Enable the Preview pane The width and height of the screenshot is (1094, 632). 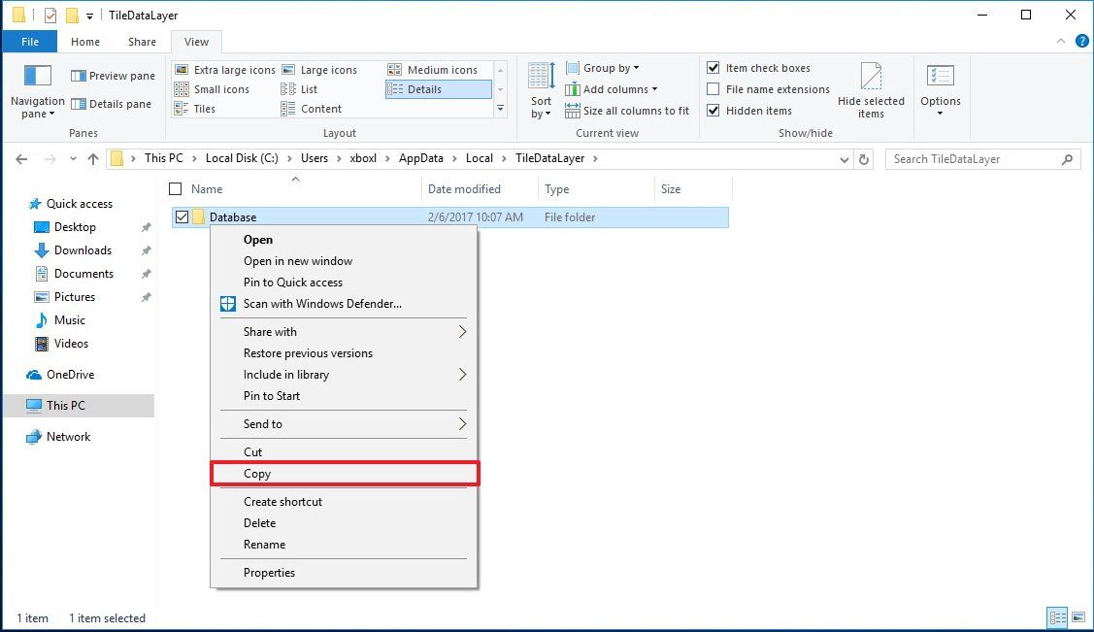113,75
